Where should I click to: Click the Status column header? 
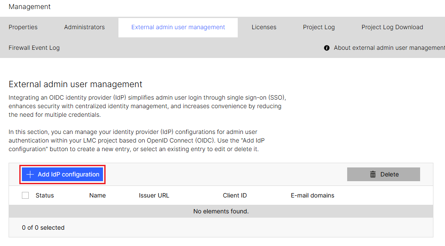point(45,195)
